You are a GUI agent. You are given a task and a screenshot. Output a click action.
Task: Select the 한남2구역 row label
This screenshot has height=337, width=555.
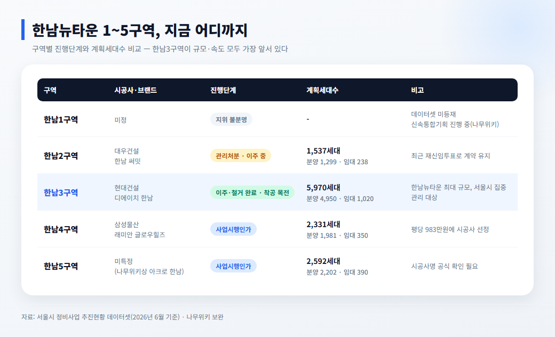click(x=61, y=156)
